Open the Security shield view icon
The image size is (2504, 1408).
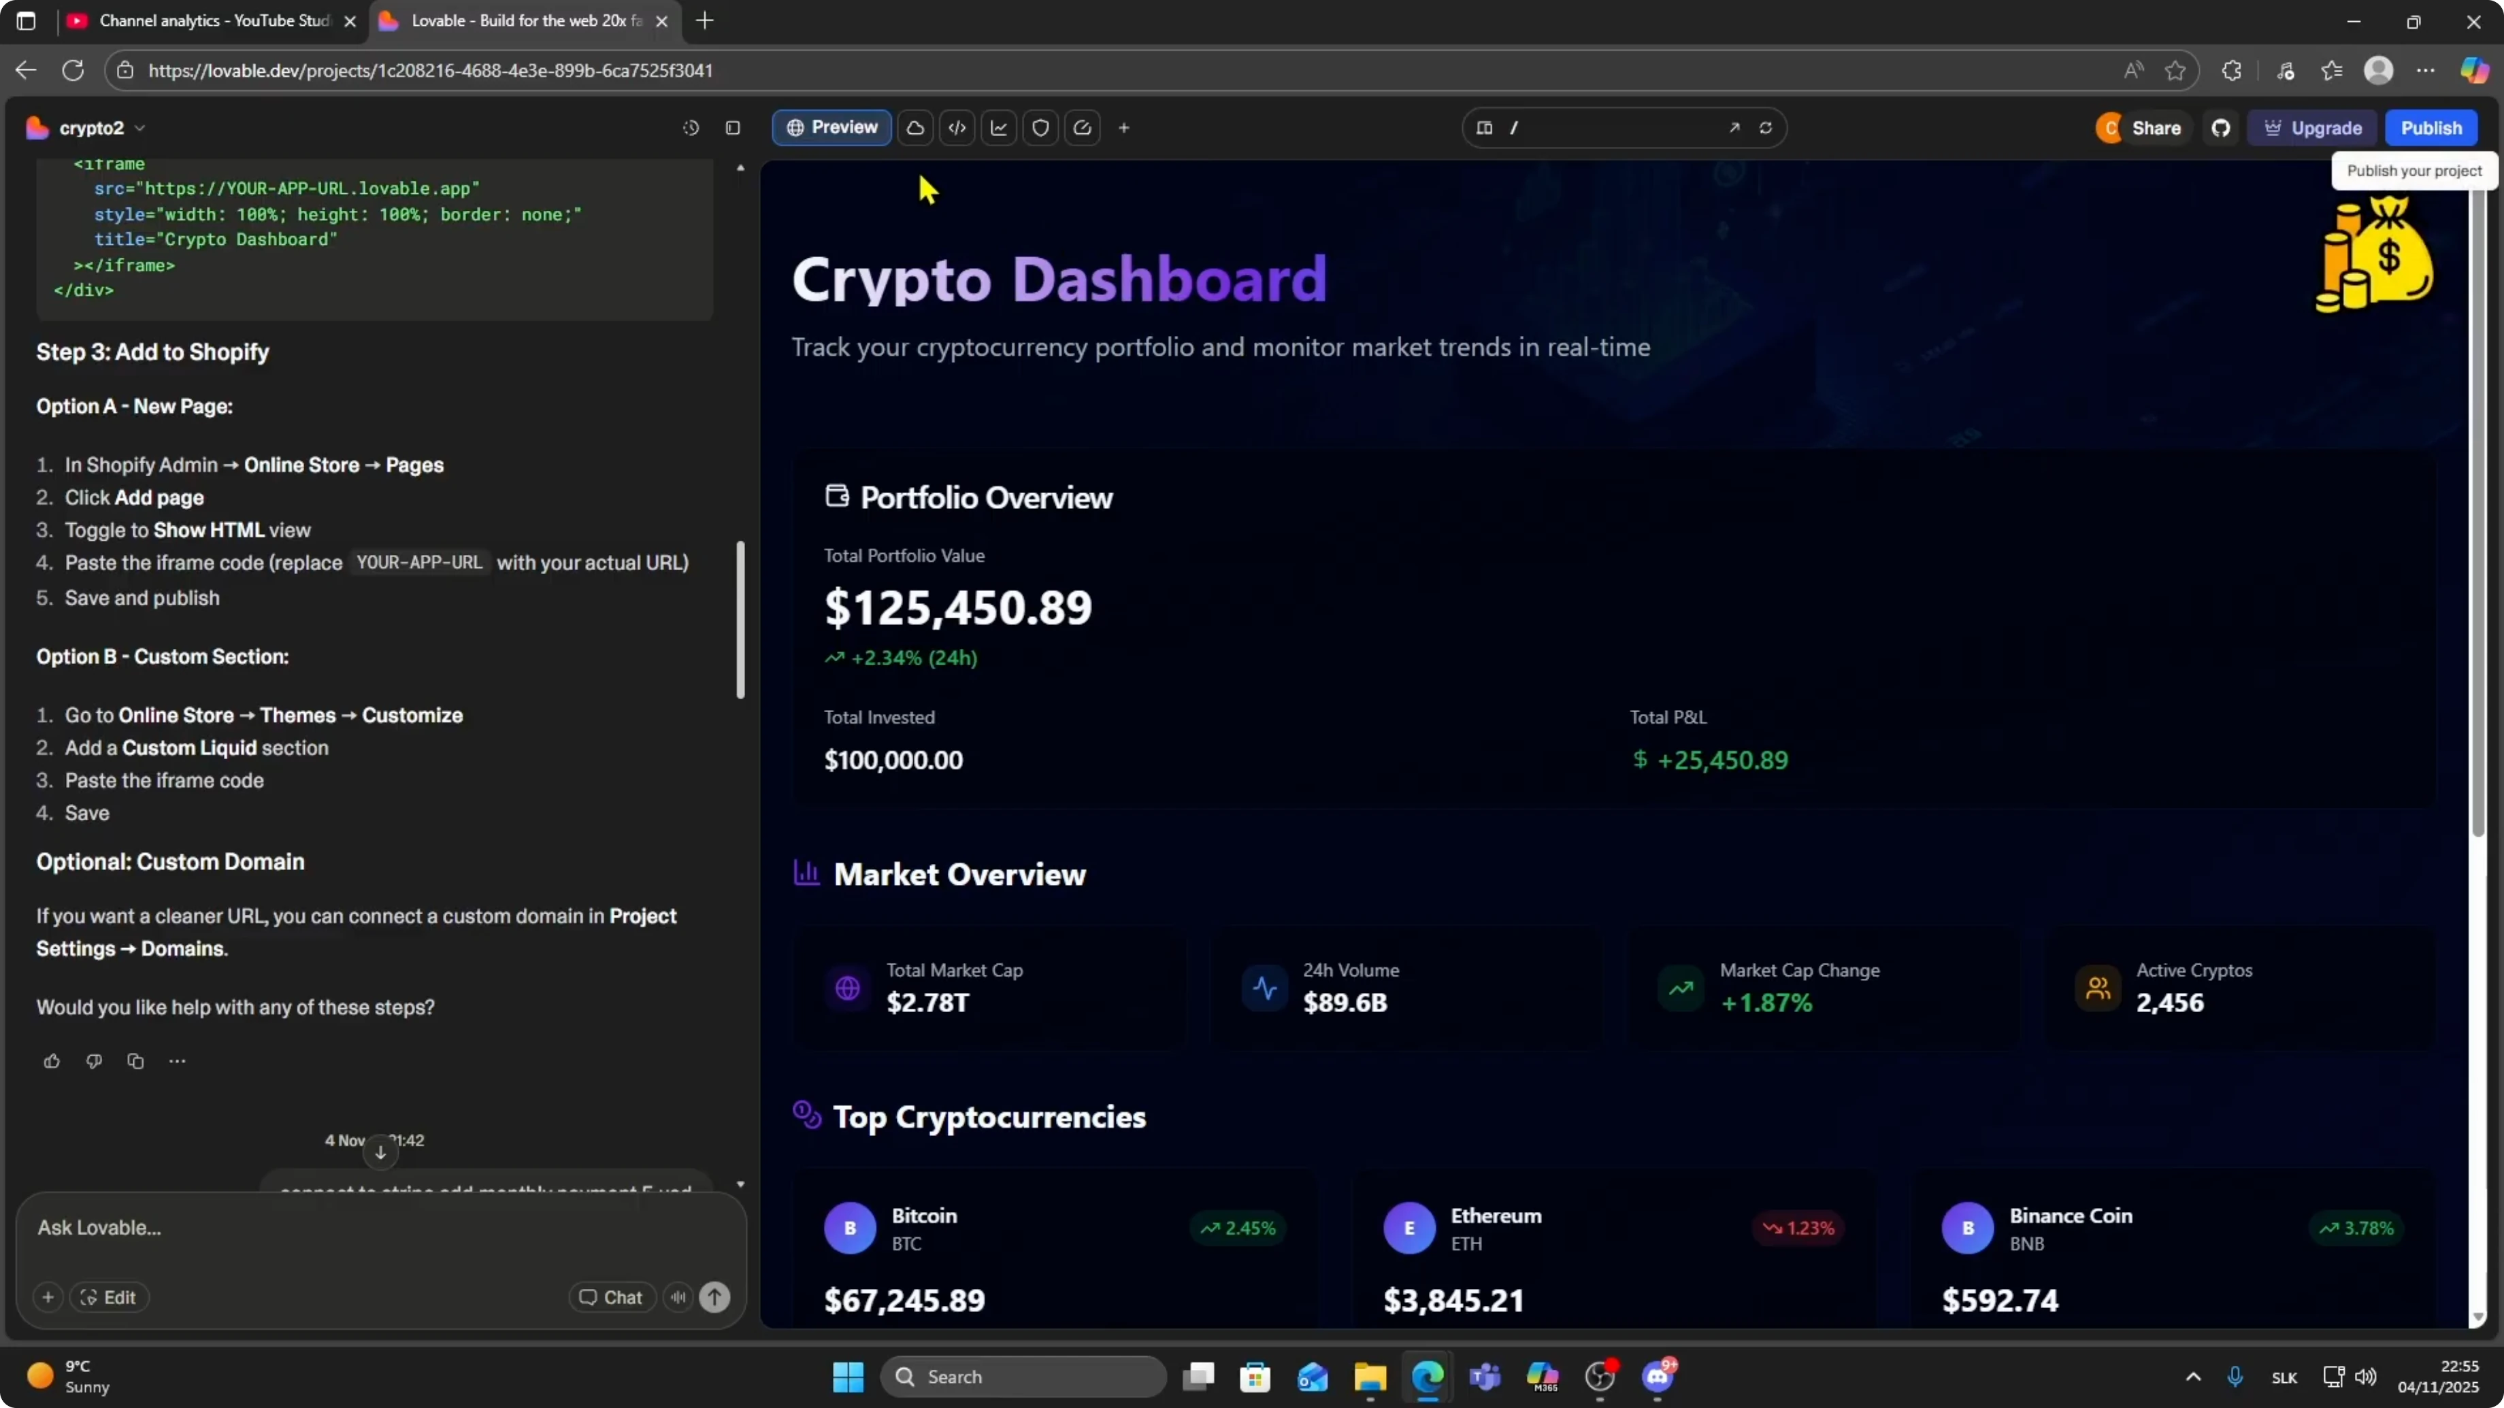point(1041,129)
